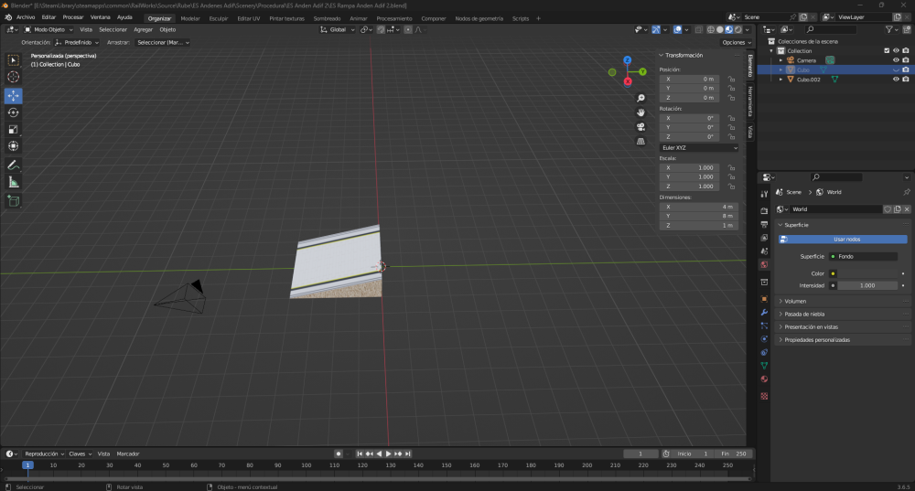Expand the Volumen panel
Image resolution: width=915 pixels, height=491 pixels.
[x=795, y=301]
